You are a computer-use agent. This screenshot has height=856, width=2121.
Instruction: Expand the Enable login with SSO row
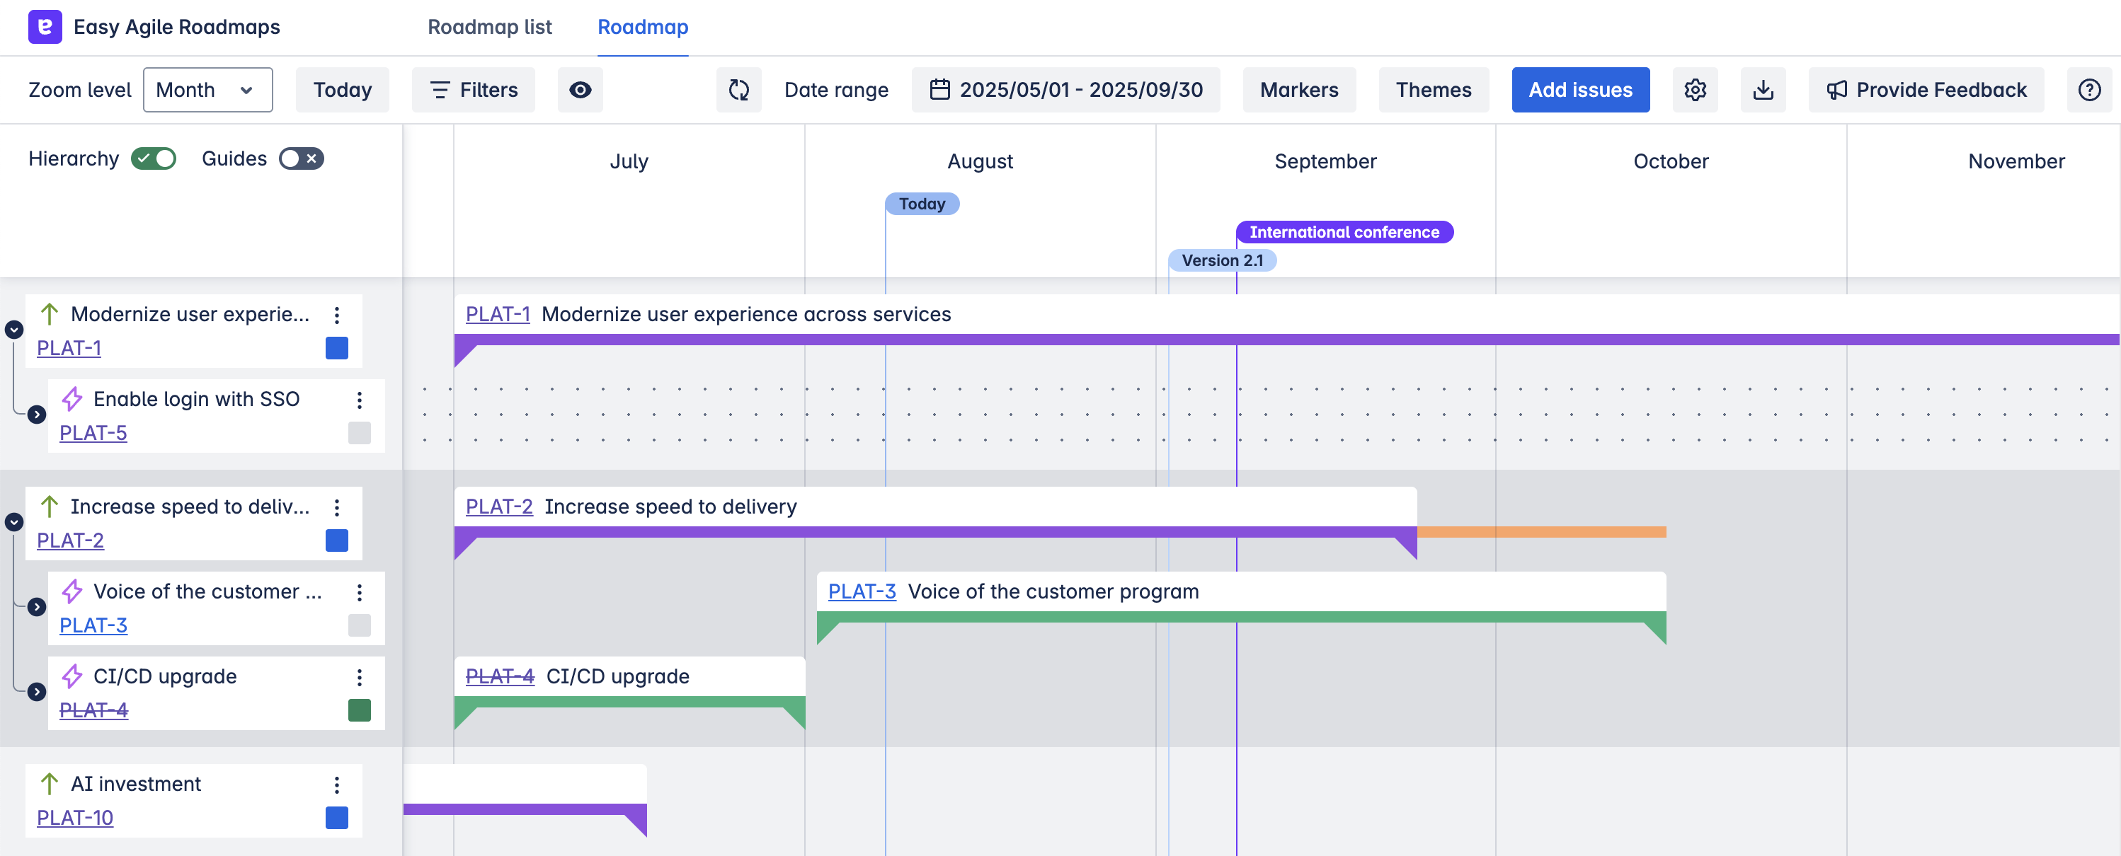click(x=36, y=415)
